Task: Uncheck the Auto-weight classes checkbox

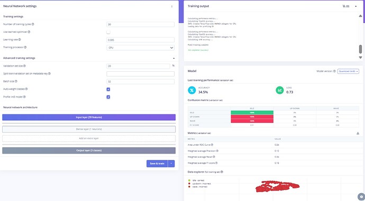Action: [108, 89]
